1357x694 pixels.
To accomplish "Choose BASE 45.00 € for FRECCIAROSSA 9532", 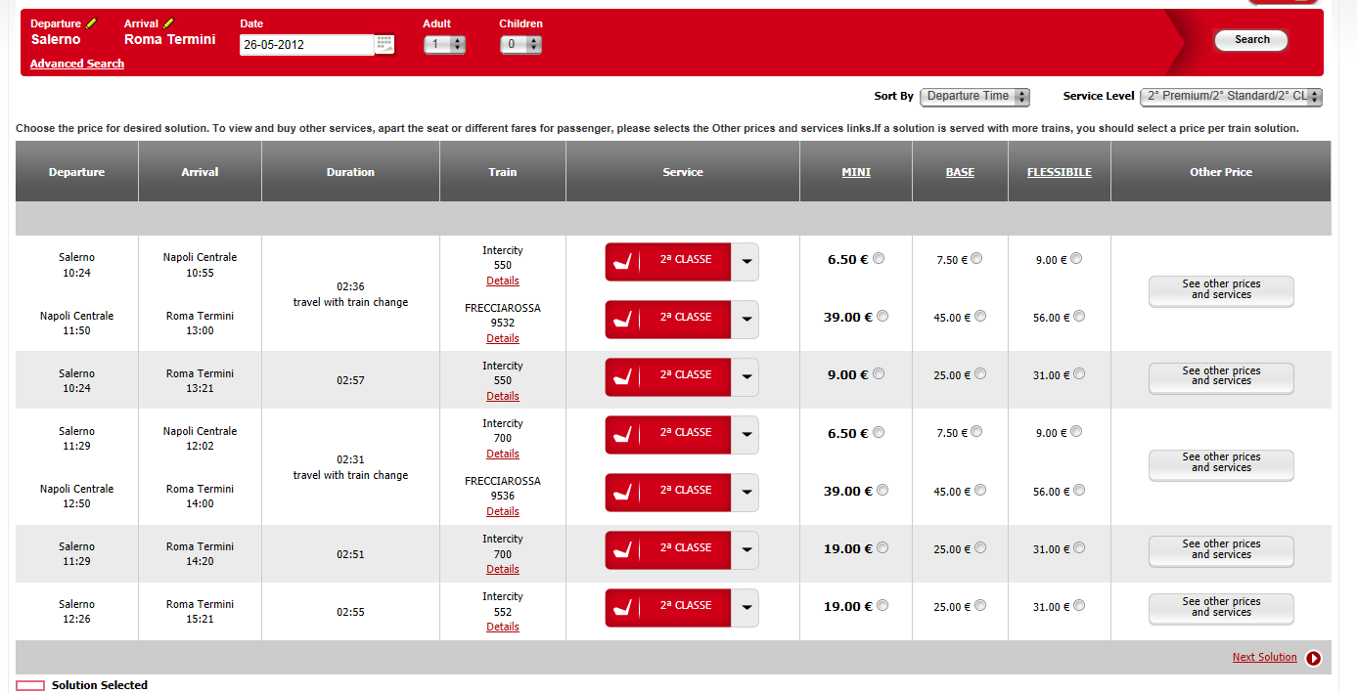I will click(980, 317).
